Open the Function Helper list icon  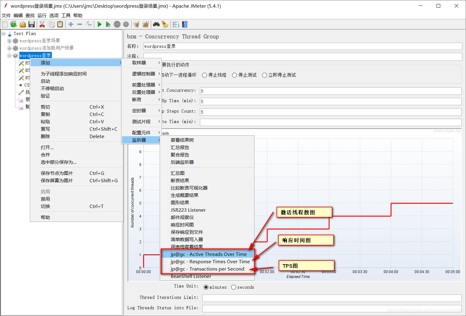176,24
